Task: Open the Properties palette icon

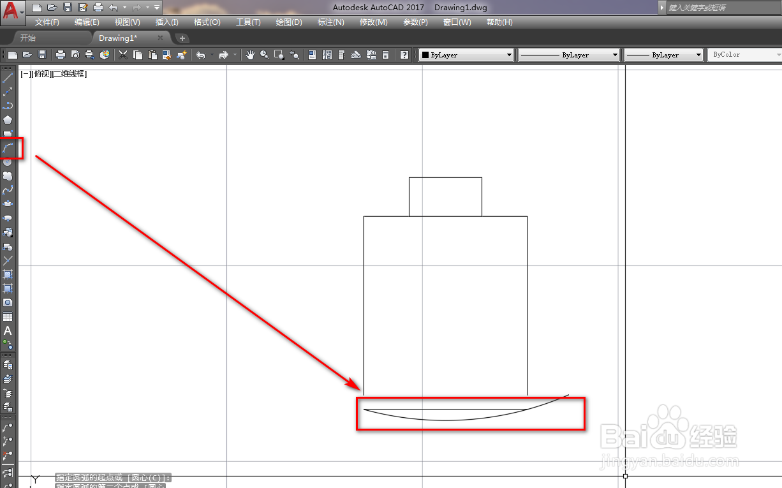Action: click(x=313, y=55)
